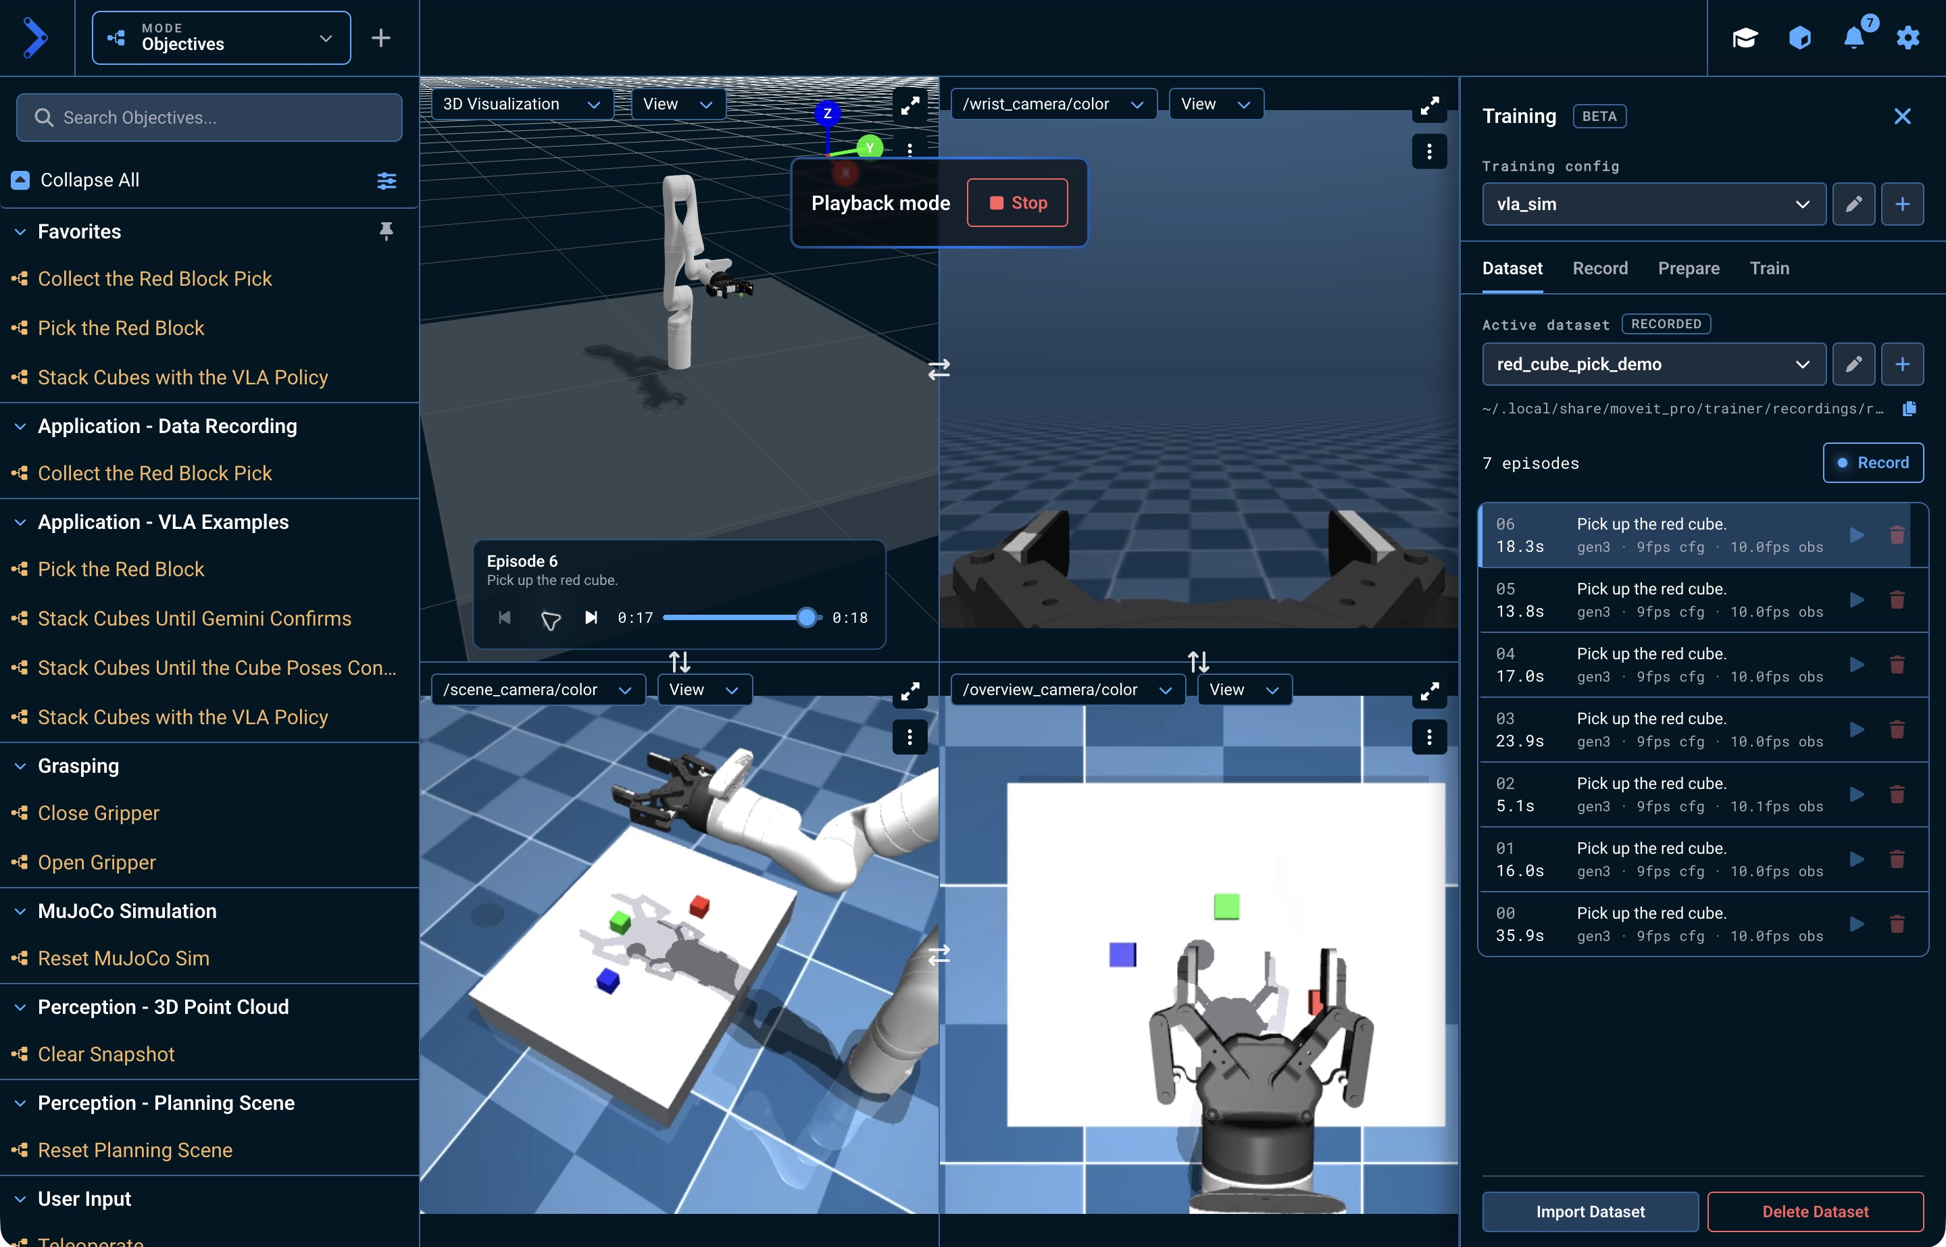Screen dimensions: 1946x1247
Task: Click the Import Dataset button
Action: coord(1590,1211)
